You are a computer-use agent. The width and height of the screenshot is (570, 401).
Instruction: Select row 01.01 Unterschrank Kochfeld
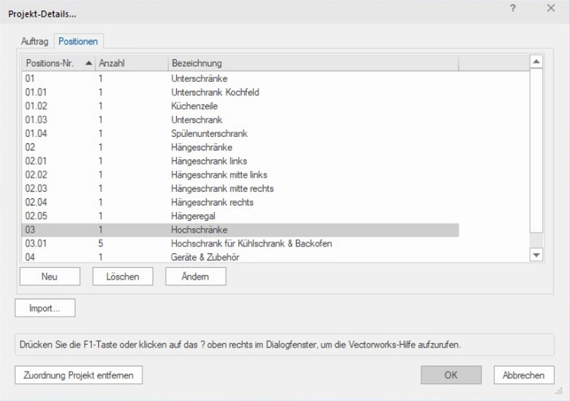click(212, 92)
